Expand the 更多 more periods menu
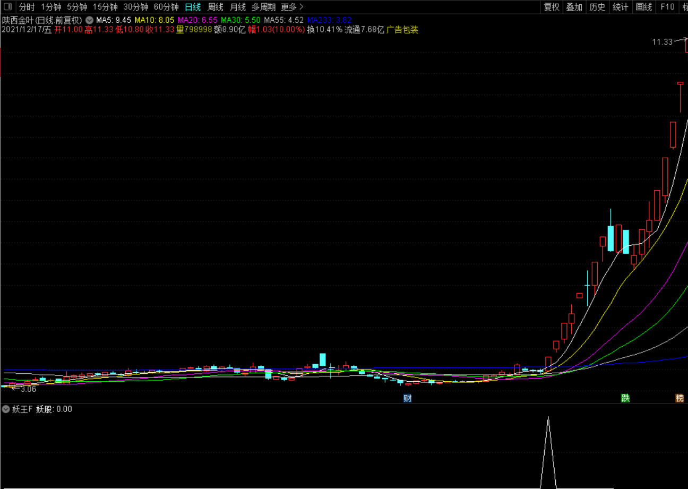Image resolution: width=688 pixels, height=489 pixels. pyautogui.click(x=292, y=7)
